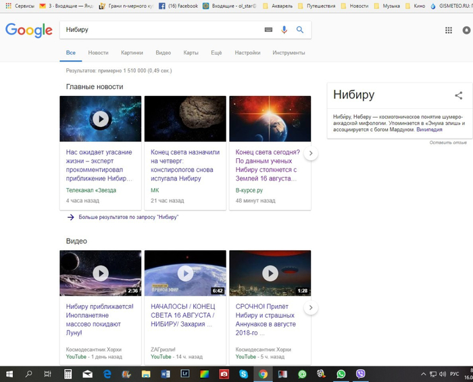Play video Нибиру приближается
Image resolution: width=473 pixels, height=382 pixels.
[x=101, y=273]
